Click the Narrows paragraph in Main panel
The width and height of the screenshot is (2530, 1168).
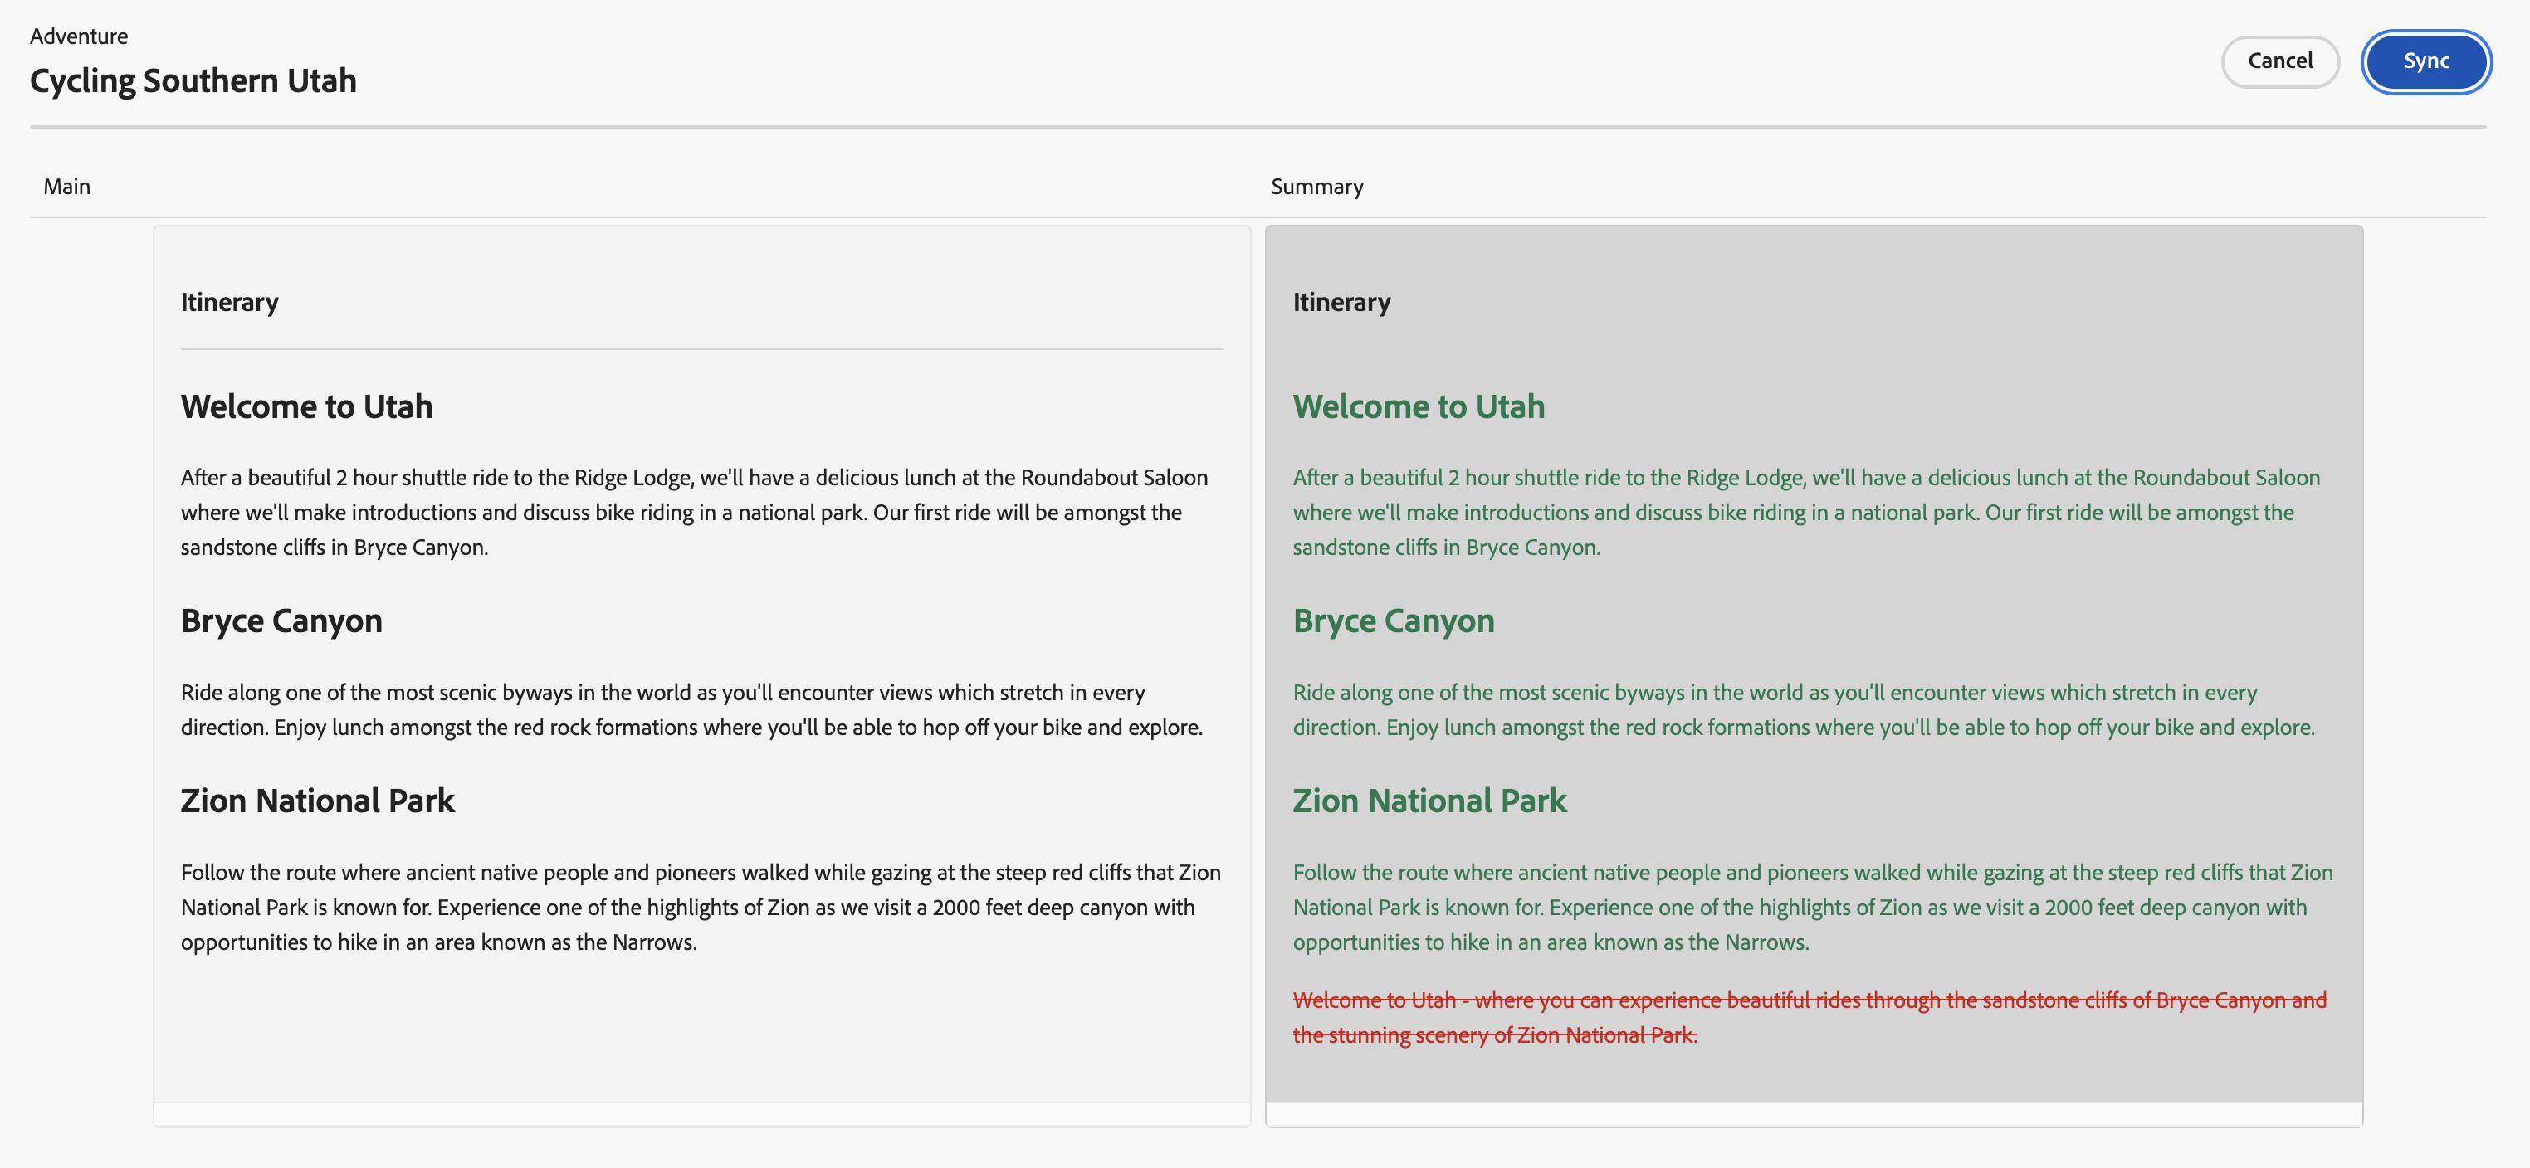[x=699, y=907]
